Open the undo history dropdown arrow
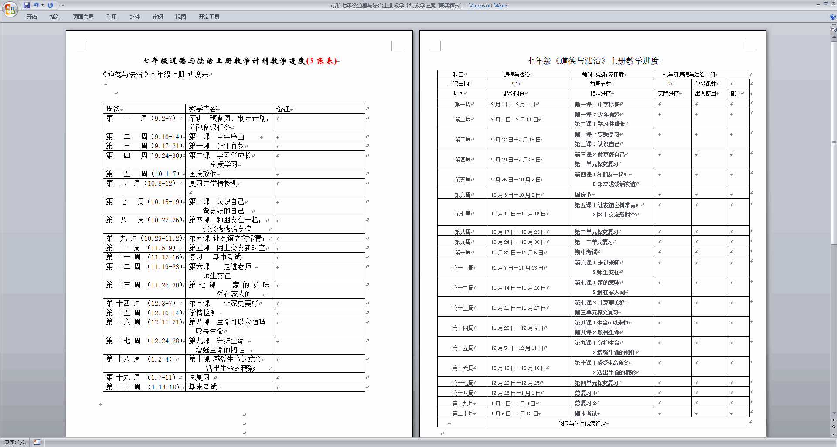 [42, 5]
